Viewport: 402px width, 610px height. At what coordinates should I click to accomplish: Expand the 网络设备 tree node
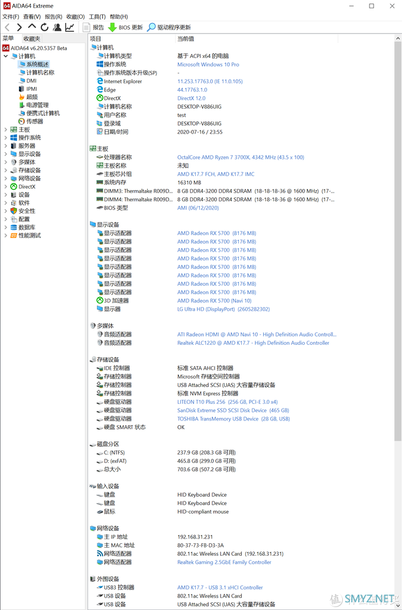point(5,178)
